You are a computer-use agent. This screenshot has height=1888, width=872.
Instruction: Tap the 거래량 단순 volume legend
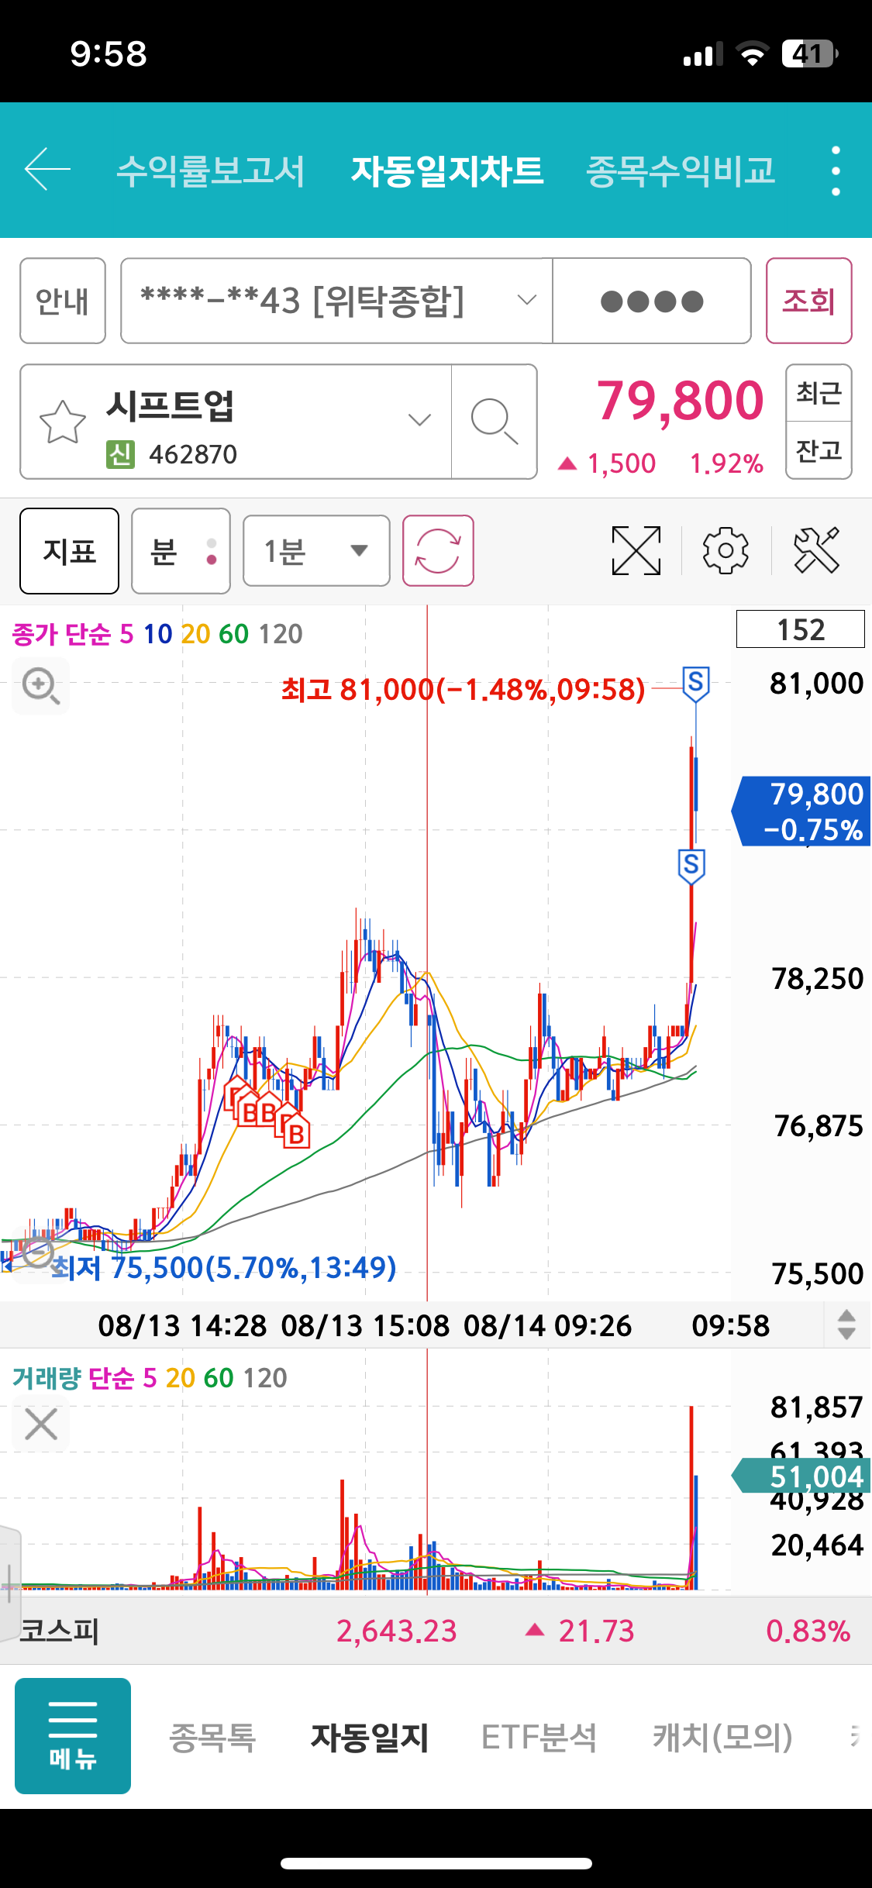pos(150,1378)
